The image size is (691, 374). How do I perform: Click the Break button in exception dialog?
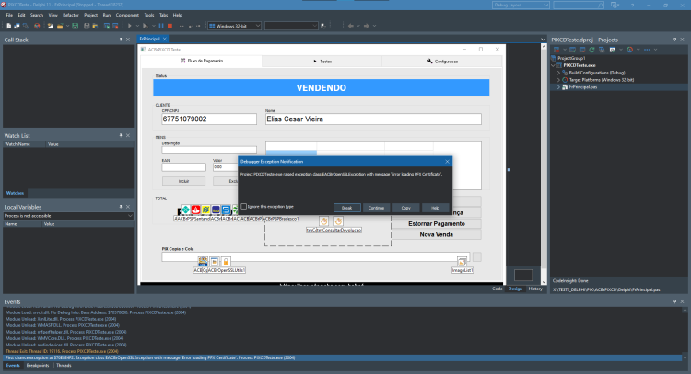346,208
